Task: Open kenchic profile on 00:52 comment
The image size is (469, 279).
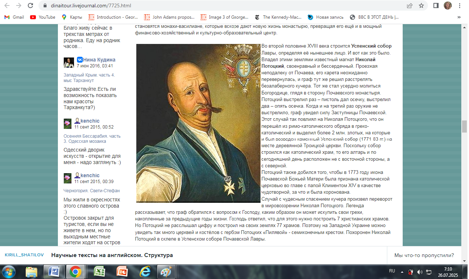Action: click(90, 121)
